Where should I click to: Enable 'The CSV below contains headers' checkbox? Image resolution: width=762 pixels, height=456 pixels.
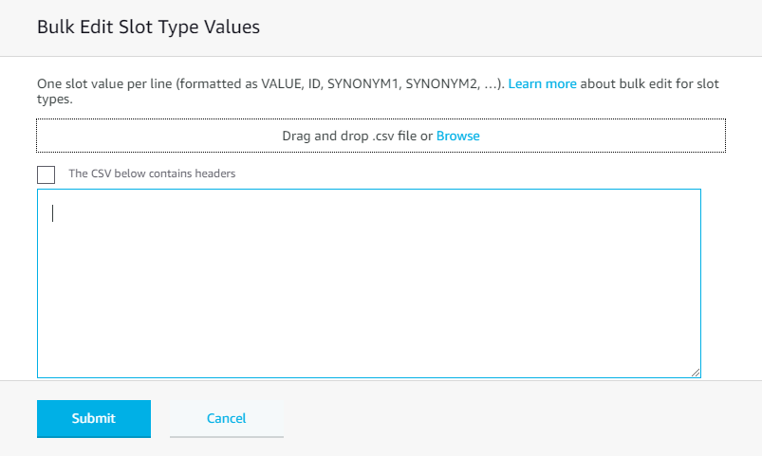click(46, 174)
